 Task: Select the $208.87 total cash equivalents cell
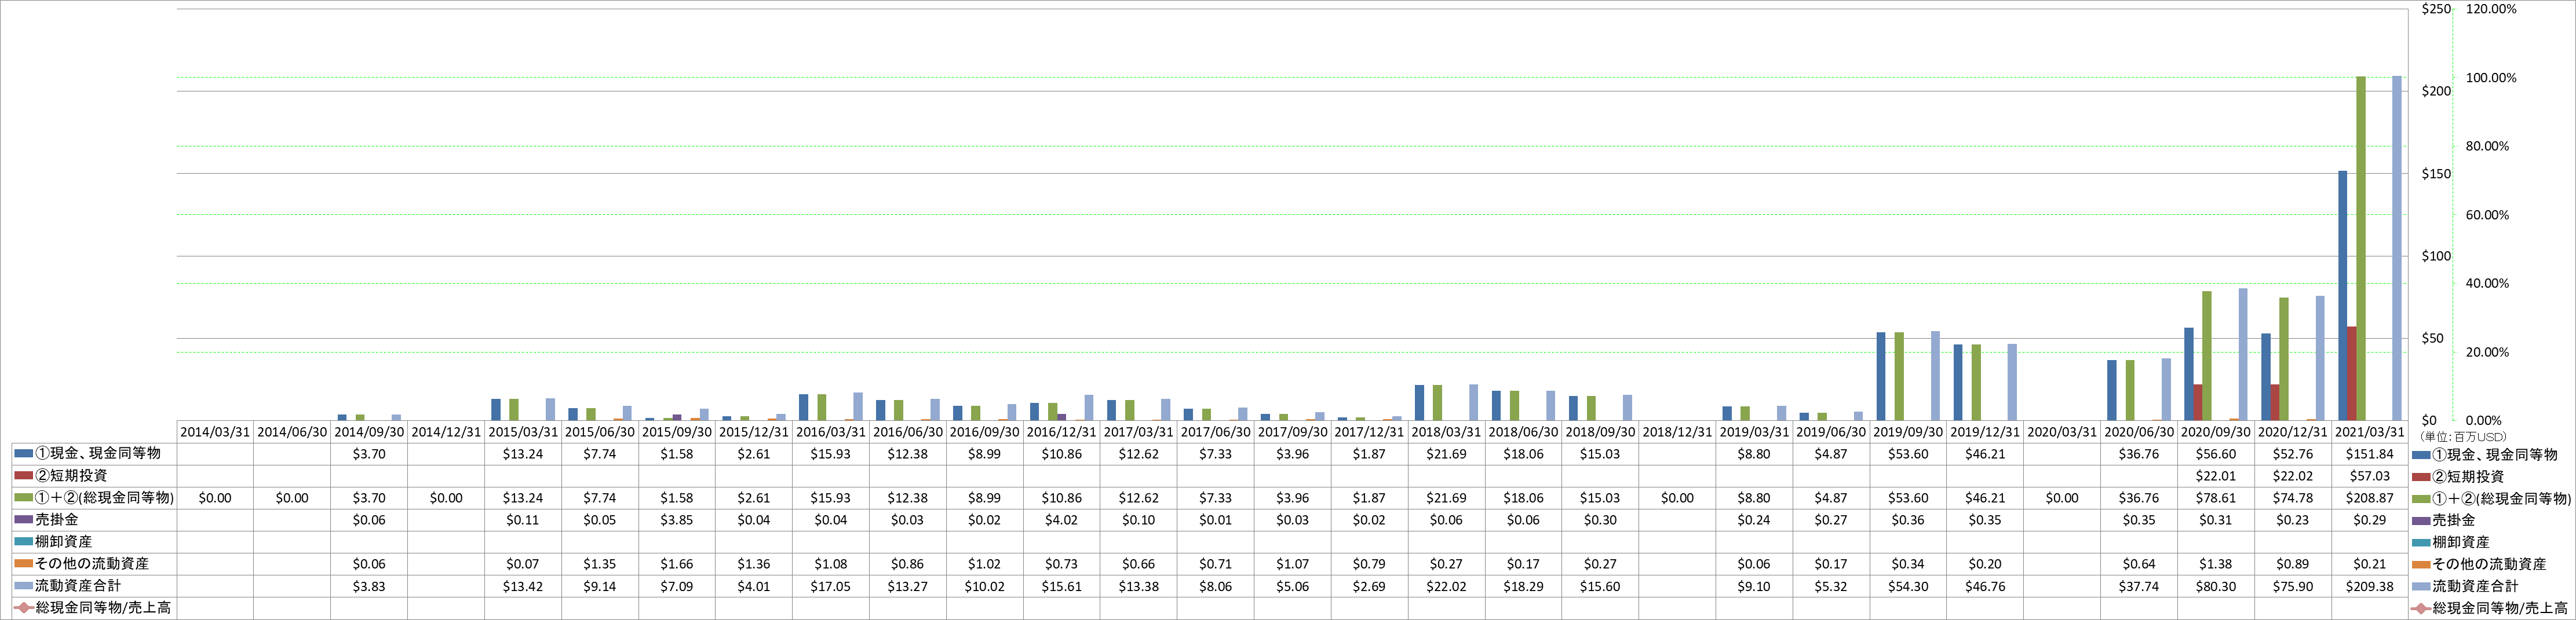pos(2370,498)
